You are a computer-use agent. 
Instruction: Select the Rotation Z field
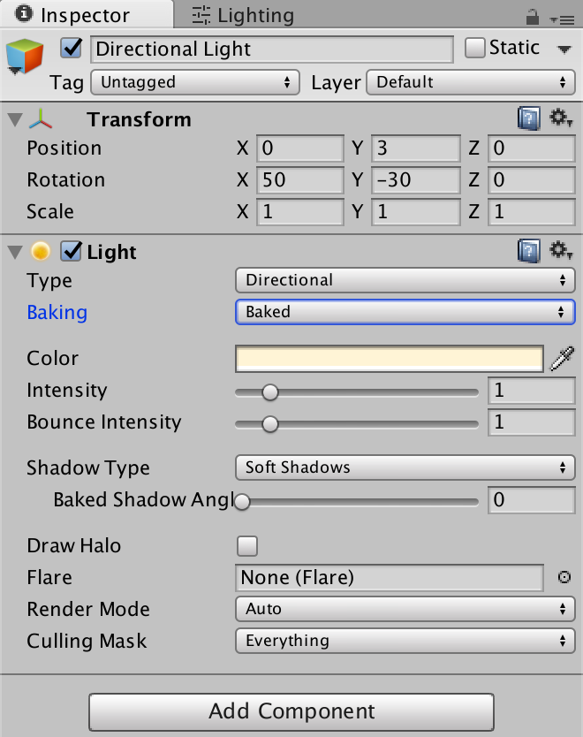tap(531, 180)
